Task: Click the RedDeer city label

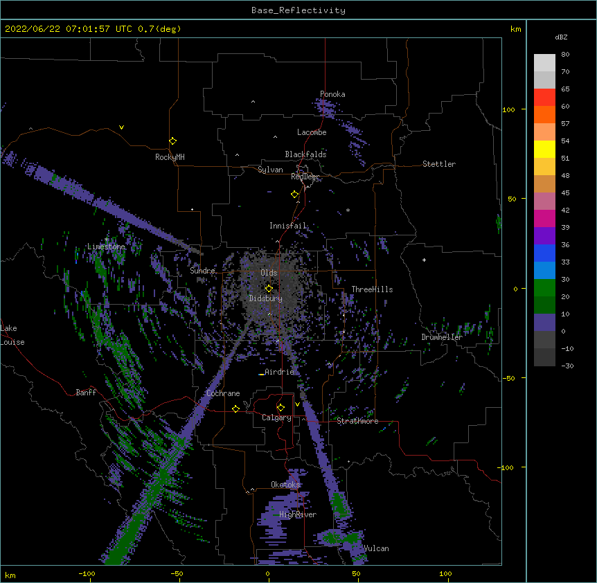Action: pyautogui.click(x=305, y=177)
